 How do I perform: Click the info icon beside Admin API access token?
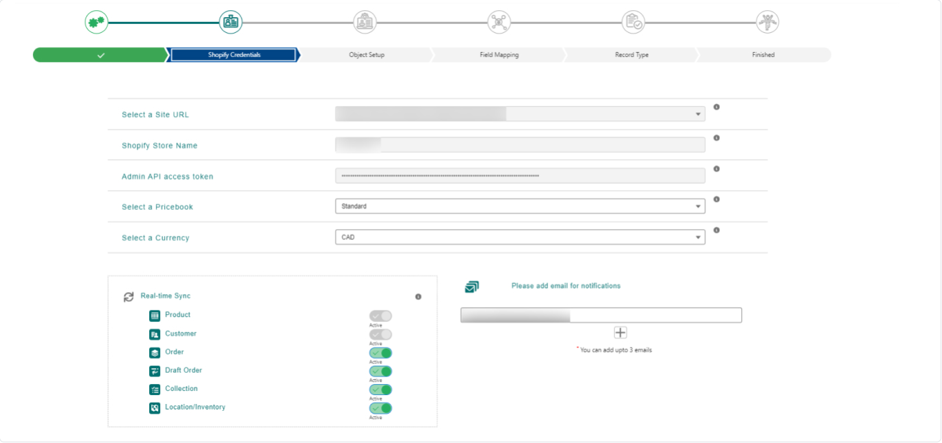coord(716,169)
